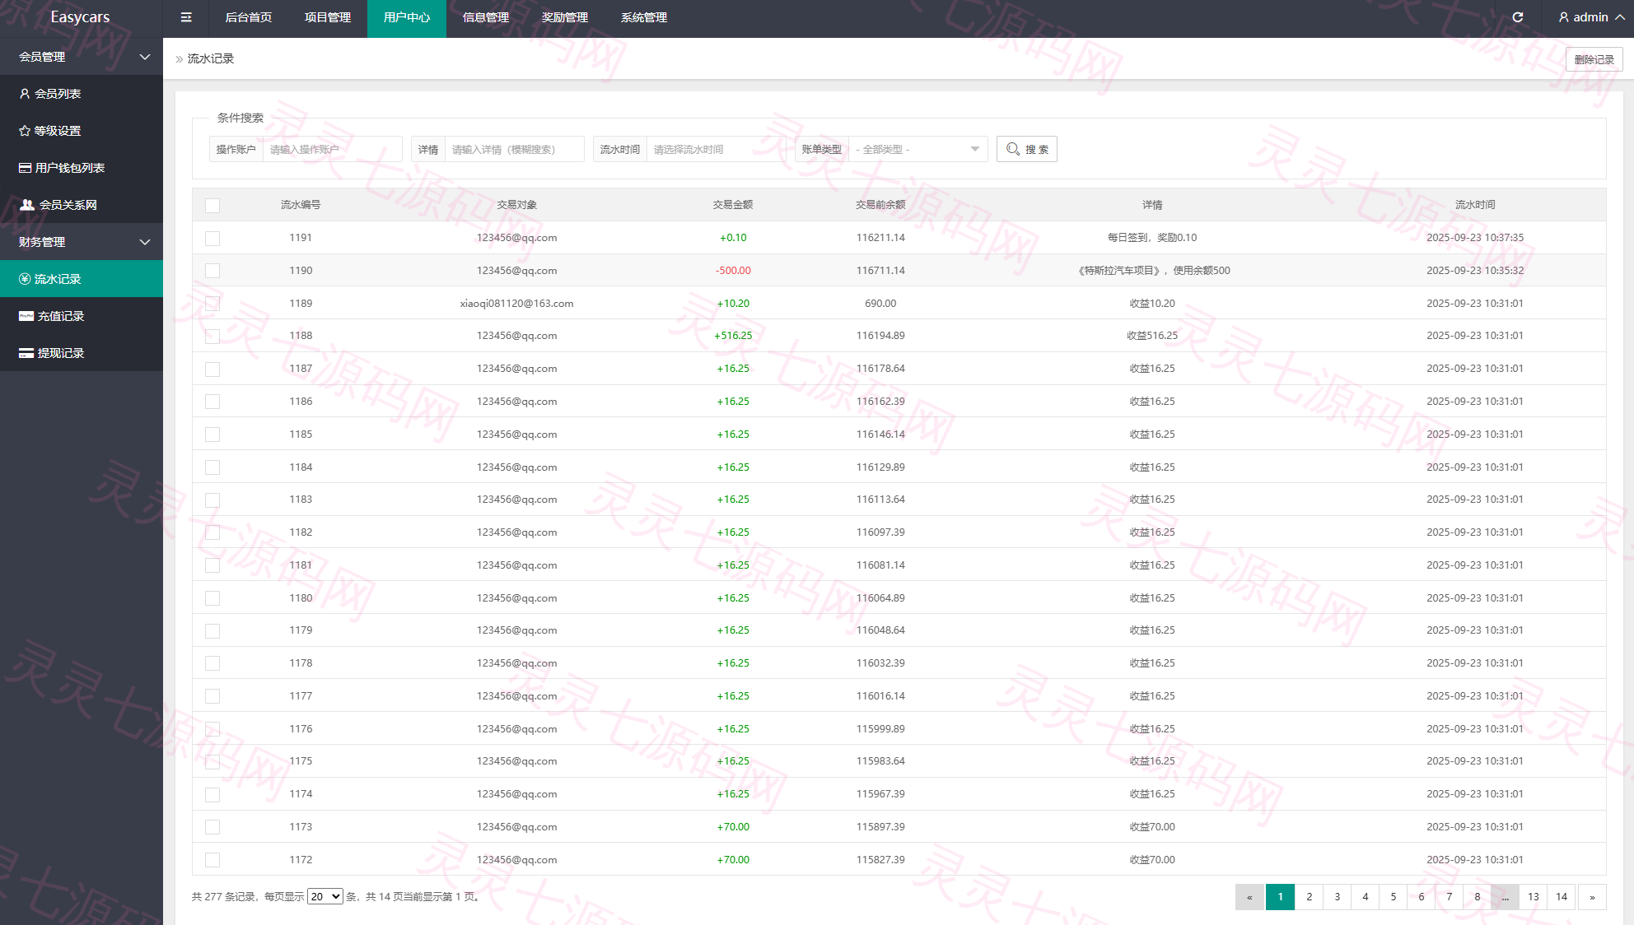Click the 用户钱包列表 wallet icon
Screen dimensions: 1634x925
pyautogui.click(x=26, y=168)
